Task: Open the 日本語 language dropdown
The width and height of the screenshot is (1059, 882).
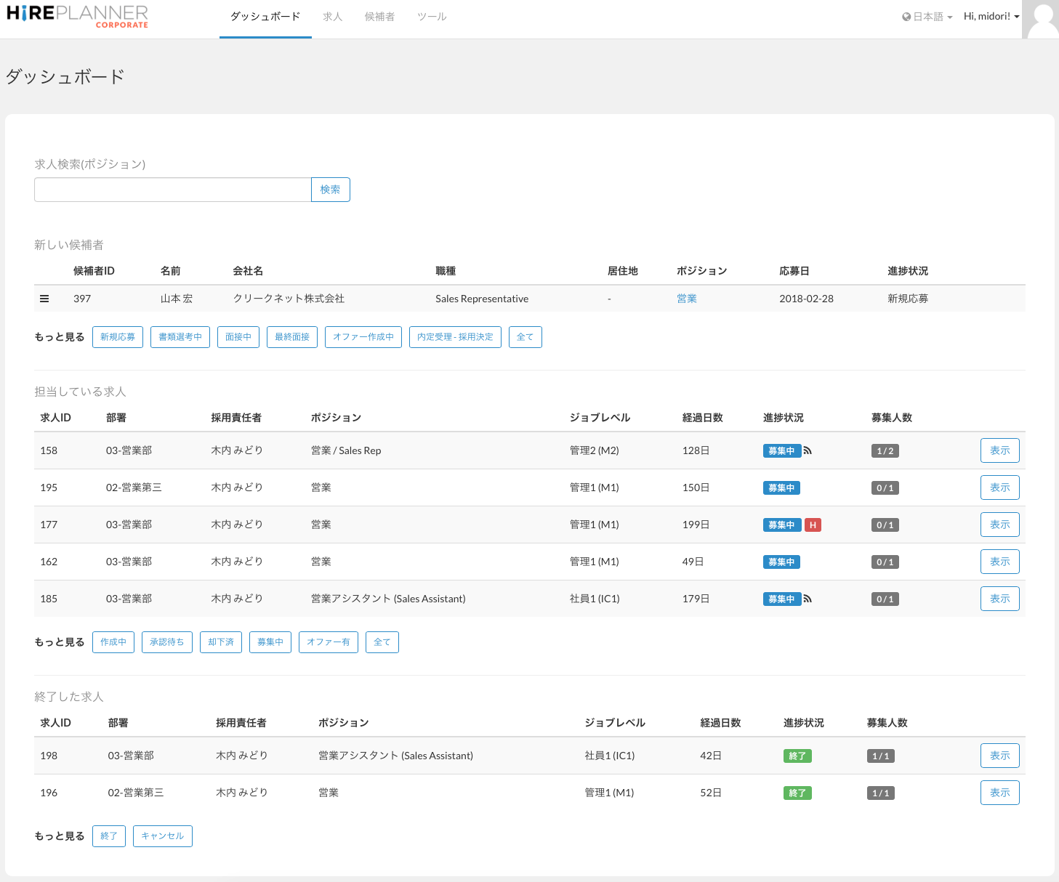Action: pos(928,17)
